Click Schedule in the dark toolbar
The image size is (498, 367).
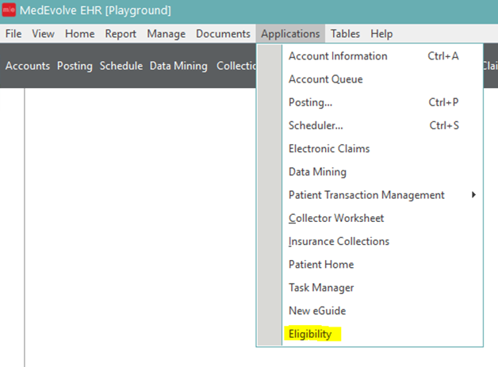(121, 66)
